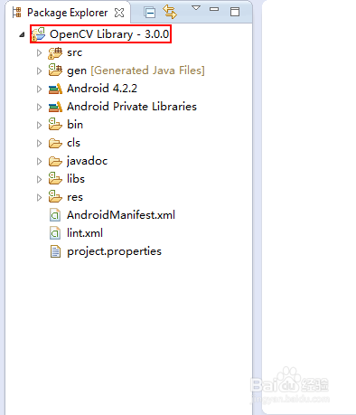Select the libs folder label
Image resolution: width=356 pixels, height=415 pixels.
coord(76,179)
